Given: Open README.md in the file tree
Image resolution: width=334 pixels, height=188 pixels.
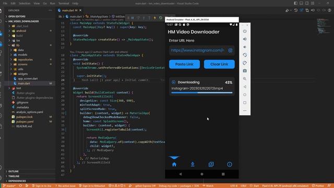Looking at the screenshot, I should pyautogui.click(x=24, y=126).
